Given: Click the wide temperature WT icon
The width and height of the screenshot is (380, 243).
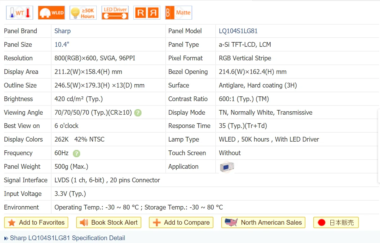Looking at the screenshot, I should click(x=20, y=13).
